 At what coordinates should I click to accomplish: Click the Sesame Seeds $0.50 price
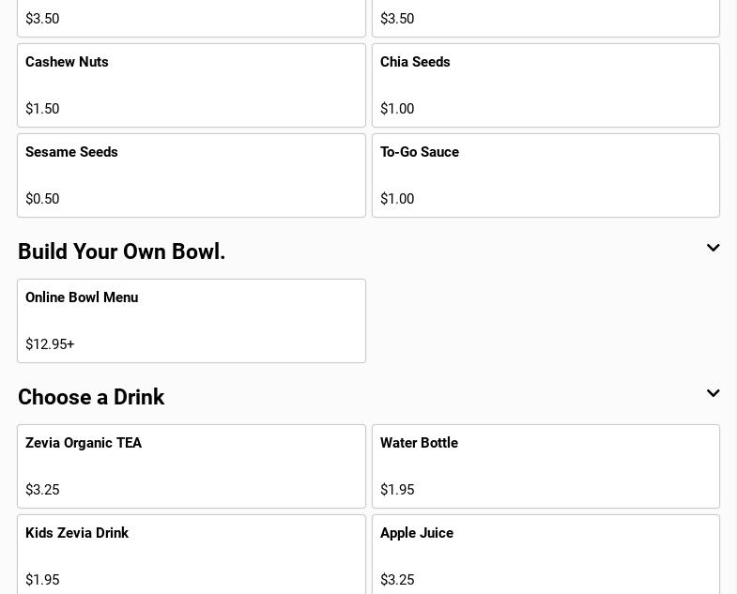click(x=42, y=199)
